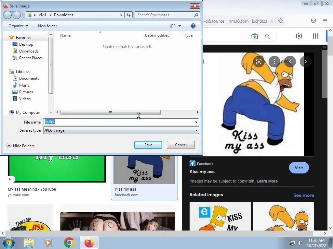Image resolution: width=333 pixels, height=249 pixels.
Task: Click the Forward arrow in Save Image dialog
Action: click(17, 15)
